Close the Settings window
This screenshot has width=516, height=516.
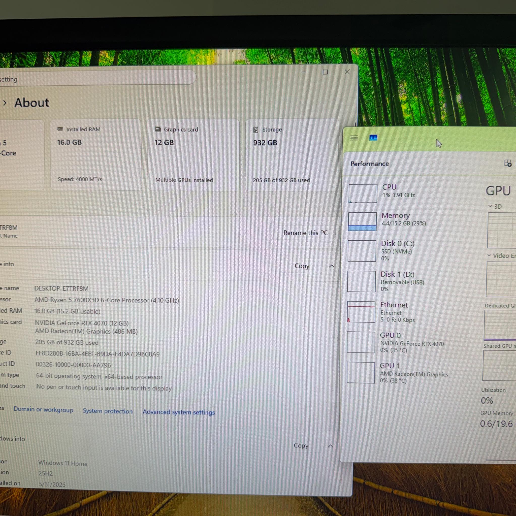347,72
